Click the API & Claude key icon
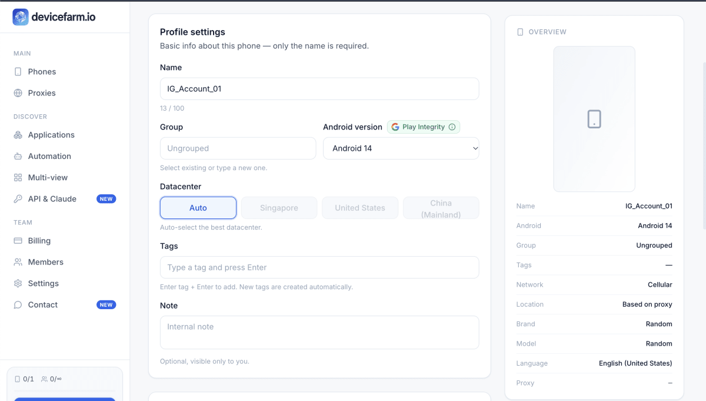Screen dimensions: 706x401 tap(18, 199)
